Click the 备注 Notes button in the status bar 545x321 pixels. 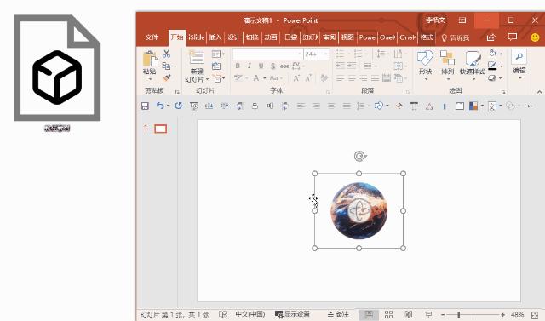pyautogui.click(x=338, y=314)
